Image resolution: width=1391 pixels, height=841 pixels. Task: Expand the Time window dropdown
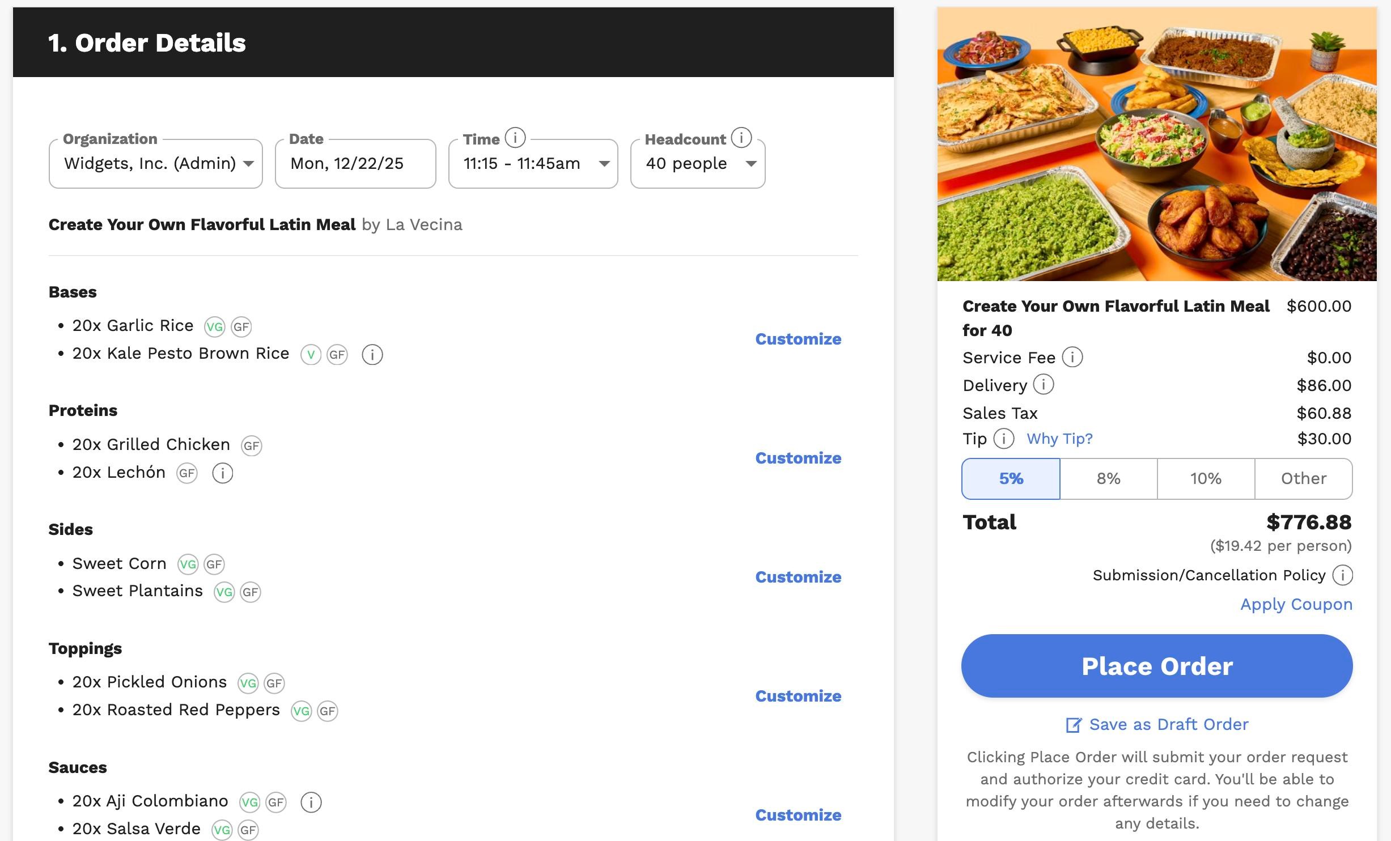pyautogui.click(x=533, y=164)
